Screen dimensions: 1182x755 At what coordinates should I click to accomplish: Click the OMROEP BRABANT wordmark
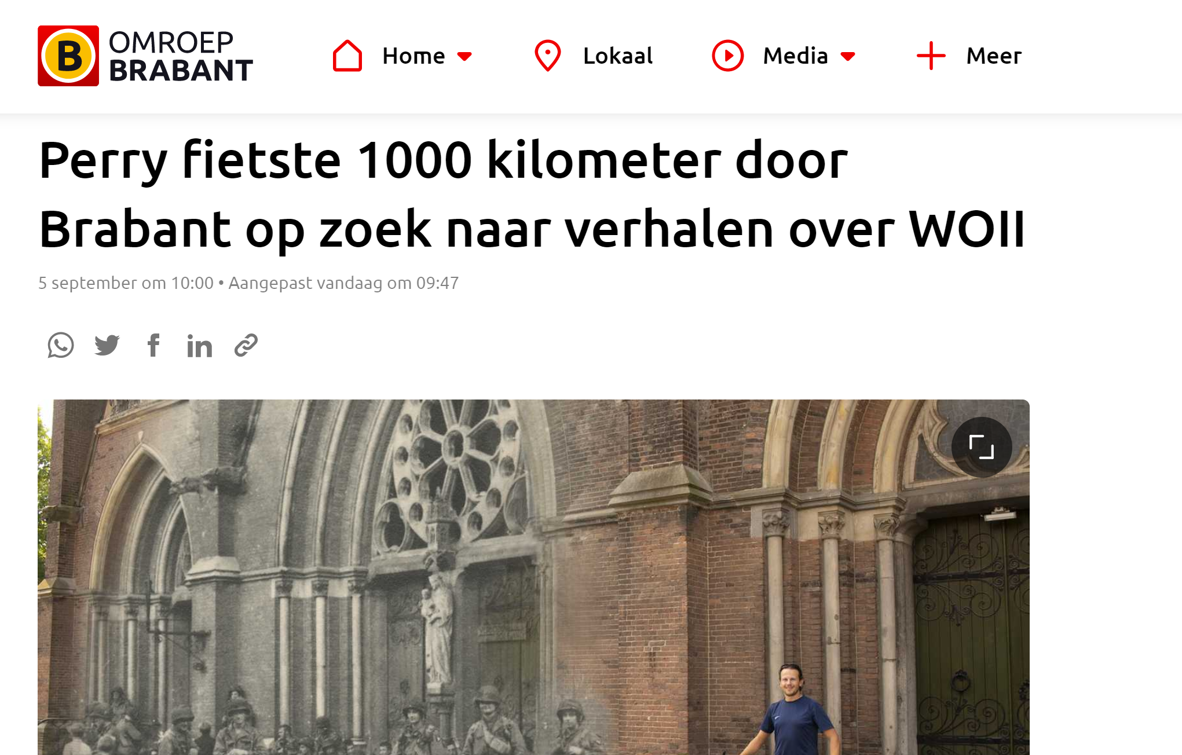[181, 56]
